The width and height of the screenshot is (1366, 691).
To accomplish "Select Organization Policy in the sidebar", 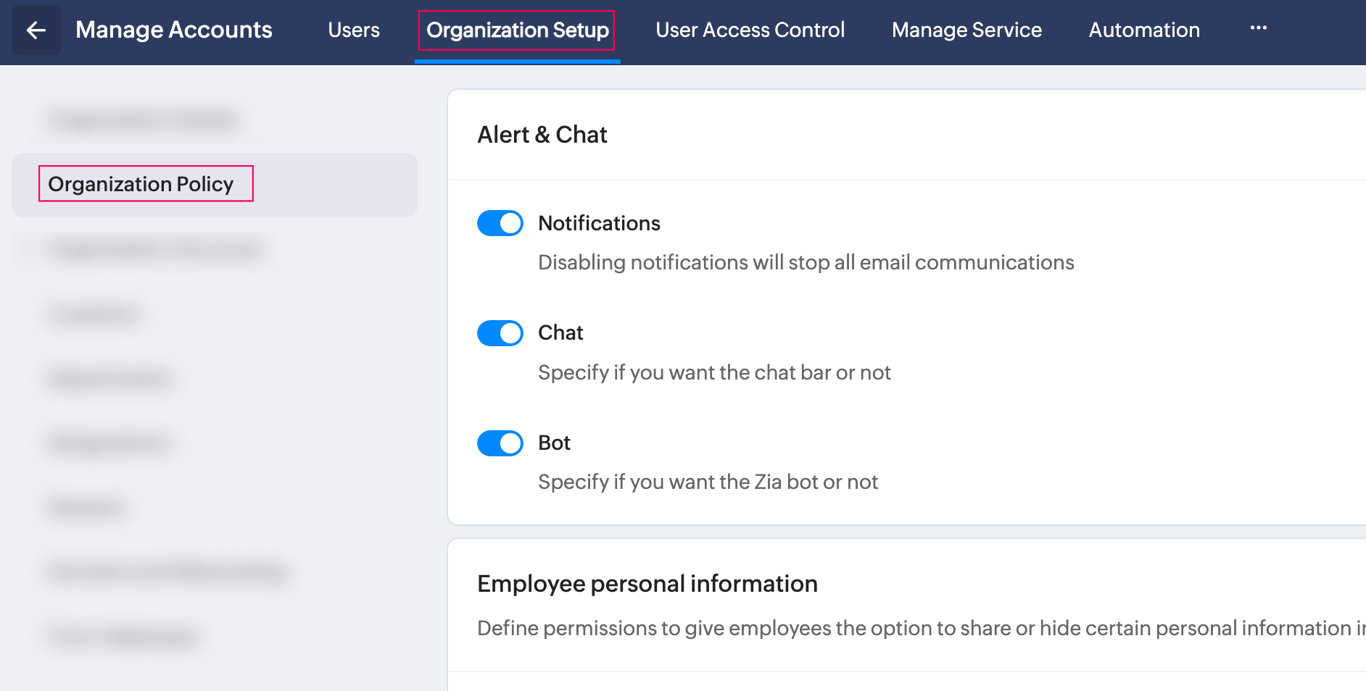I will pyautogui.click(x=141, y=184).
